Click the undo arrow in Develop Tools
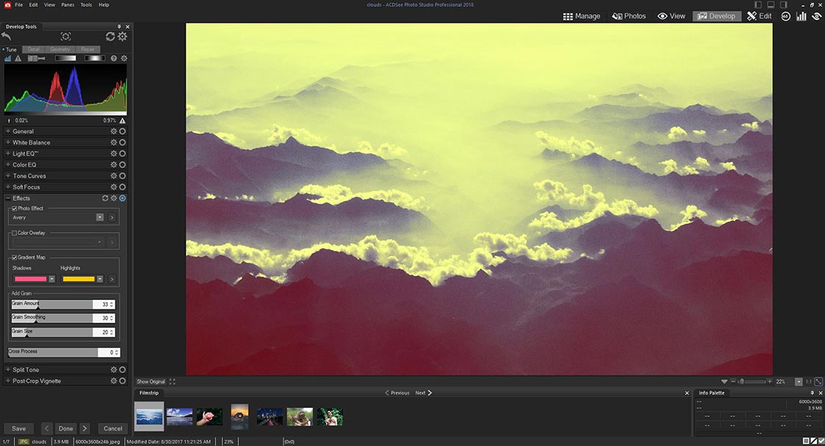 (7, 37)
